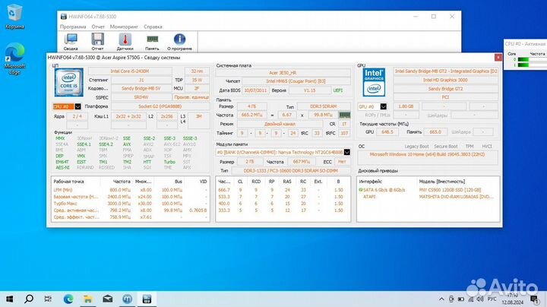Select the SATA 6 Gb/s drive row
The image size is (547, 307).
point(428,190)
